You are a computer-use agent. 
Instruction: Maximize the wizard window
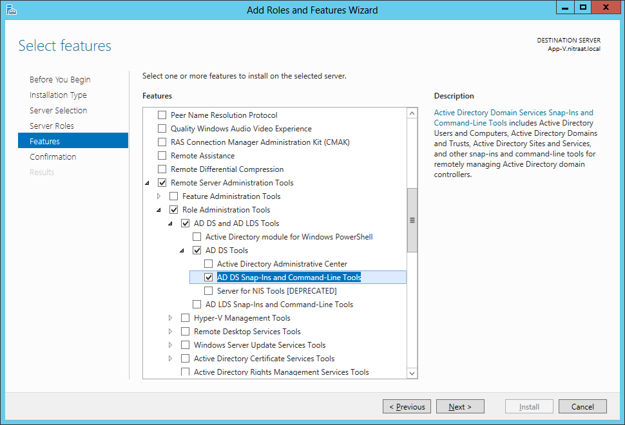[582, 8]
